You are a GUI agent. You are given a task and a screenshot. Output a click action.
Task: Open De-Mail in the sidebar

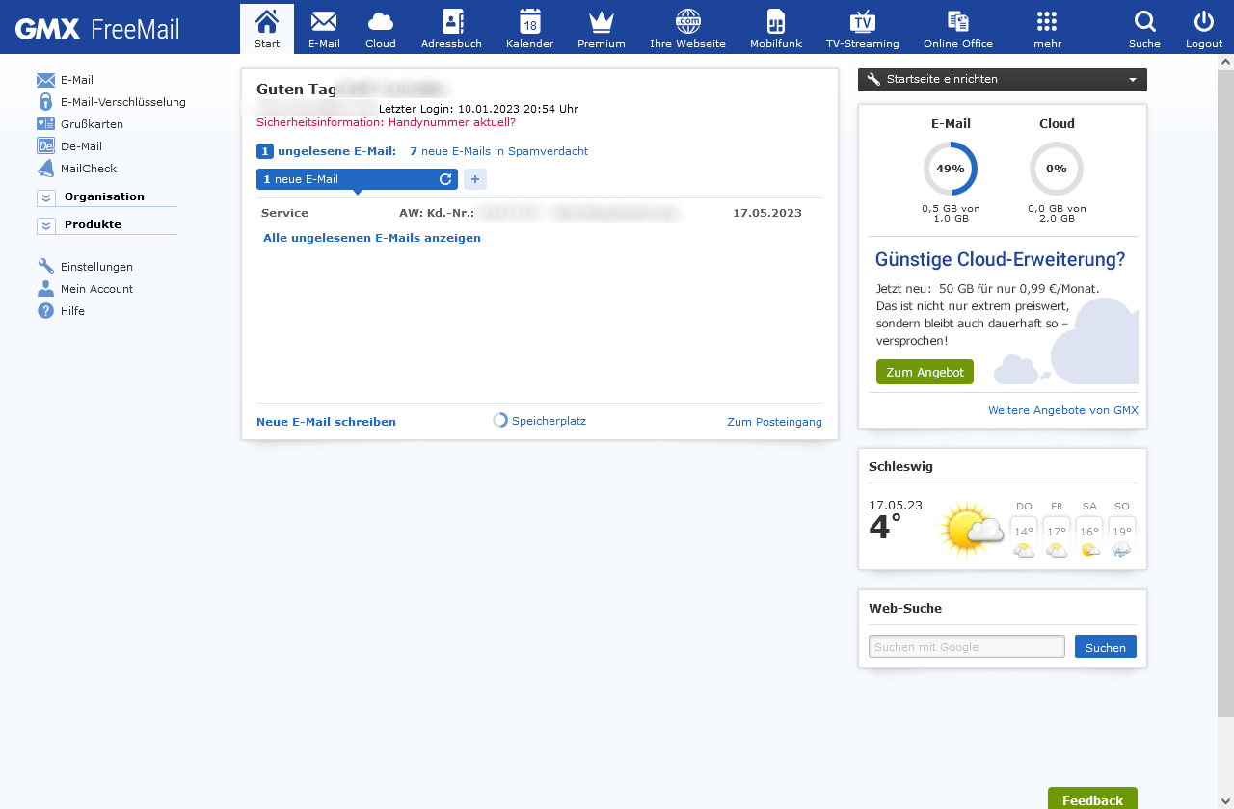point(69,146)
